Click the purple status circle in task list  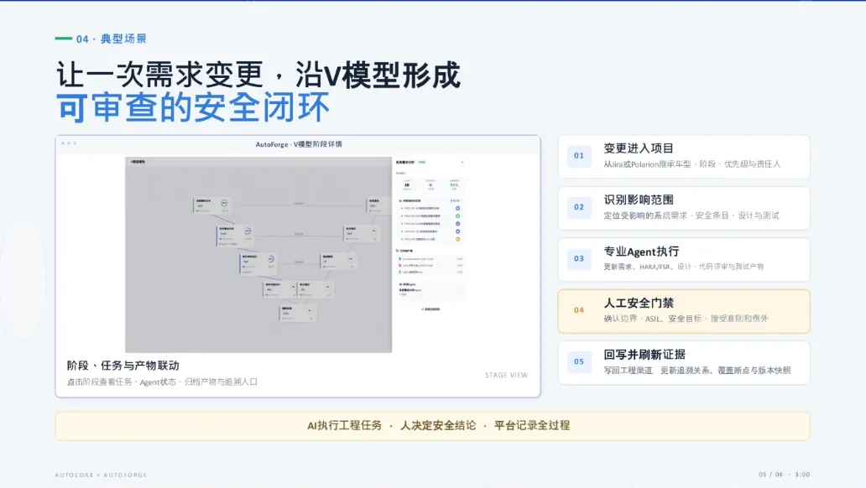click(458, 224)
